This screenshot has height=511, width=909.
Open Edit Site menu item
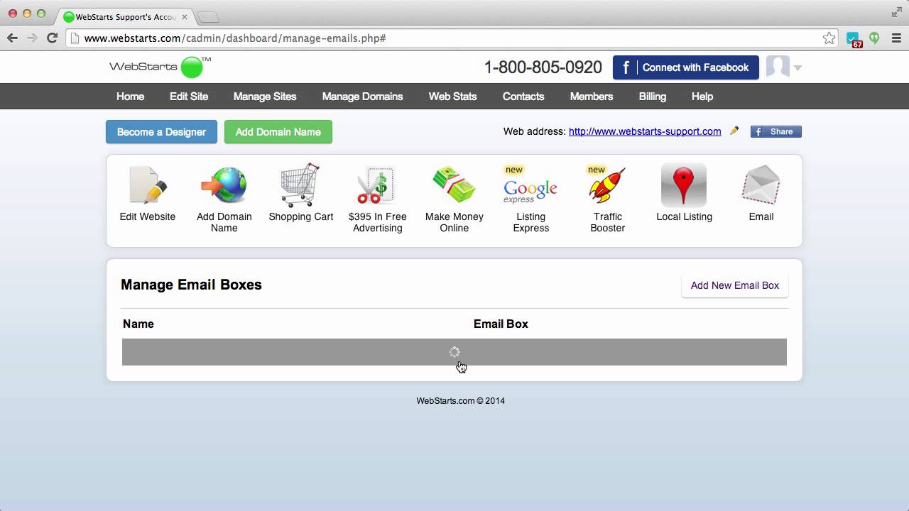(189, 97)
